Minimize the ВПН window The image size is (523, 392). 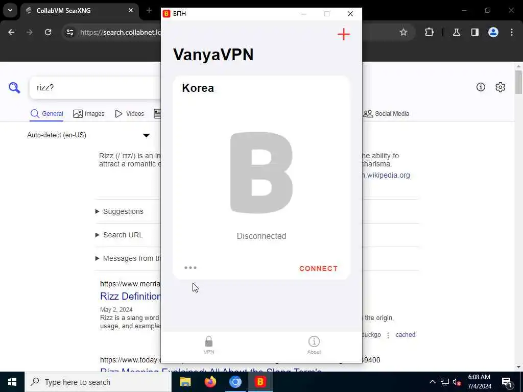coord(304,14)
